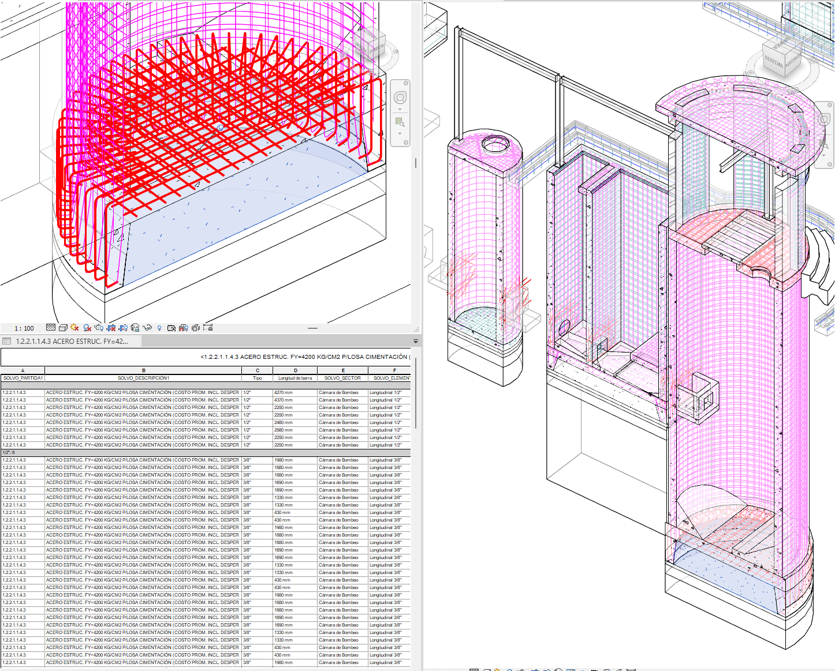Expand the Steering Wheels dropdown arrow
The image size is (835, 671).
tap(400, 110)
